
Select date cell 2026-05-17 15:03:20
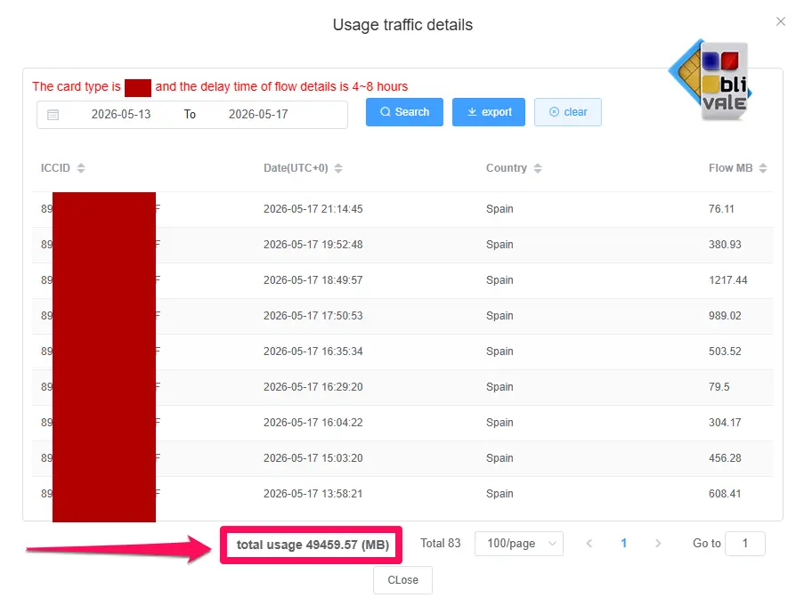pyautogui.click(x=313, y=458)
